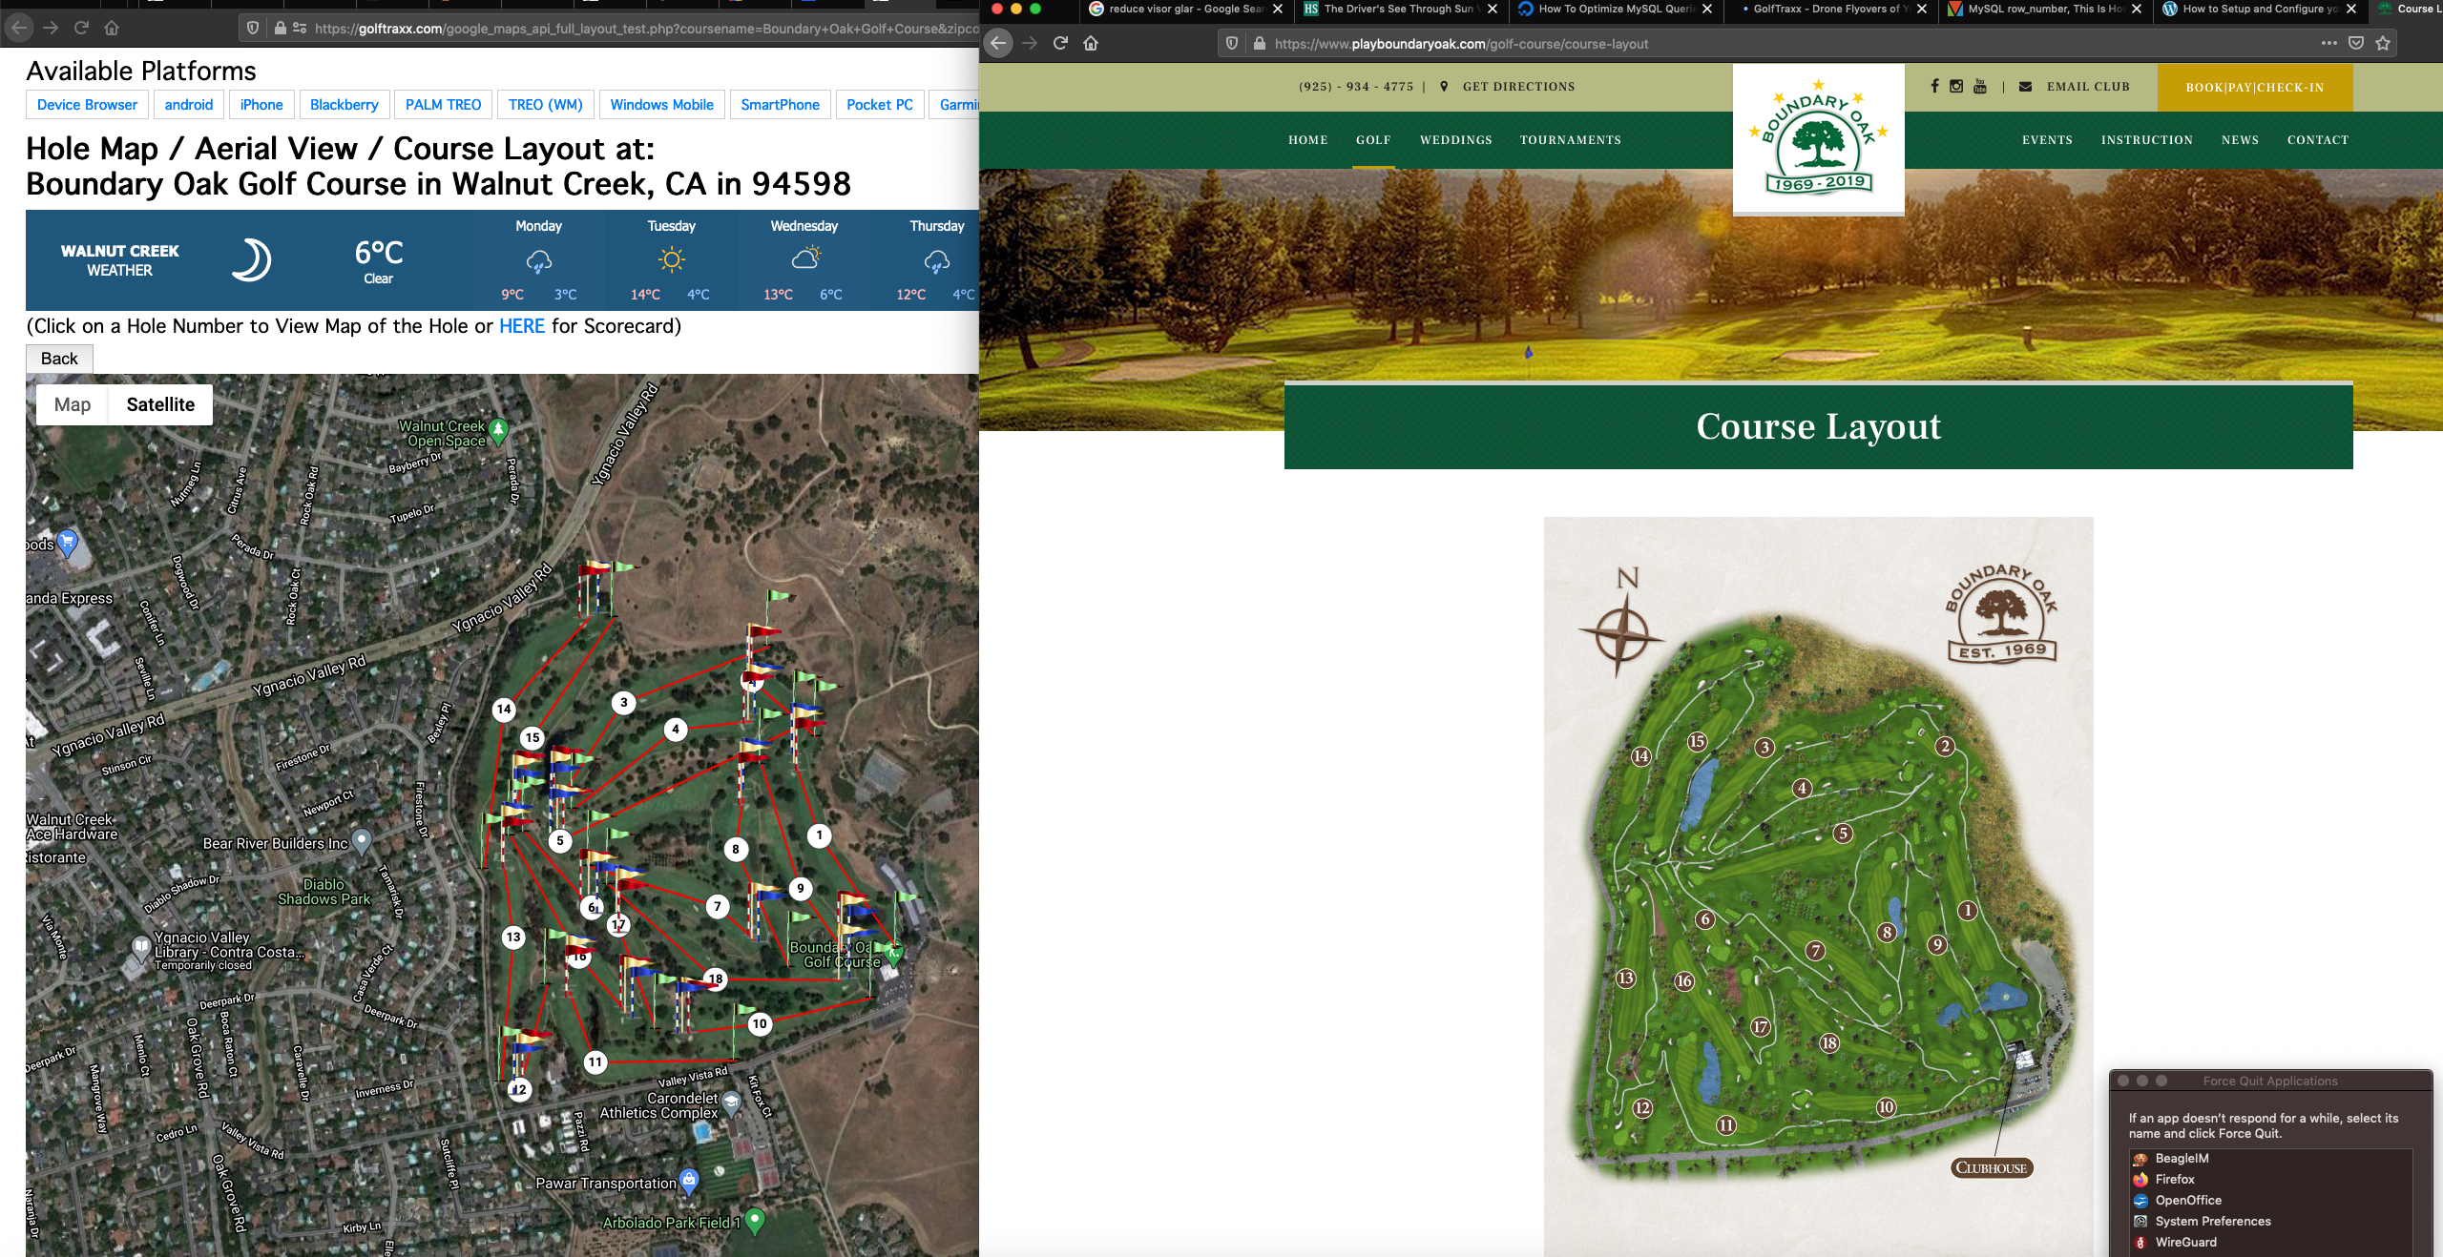Click the Pocket save icon in right browser
The height and width of the screenshot is (1257, 2443).
coord(2356,43)
